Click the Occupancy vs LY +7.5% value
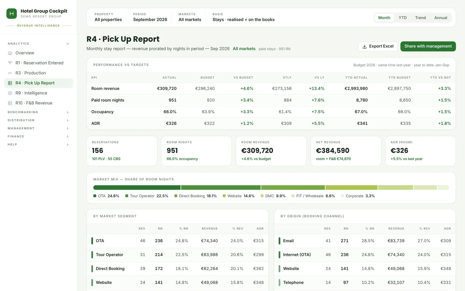Viewport: 465px width, 291px height. [x=318, y=112]
